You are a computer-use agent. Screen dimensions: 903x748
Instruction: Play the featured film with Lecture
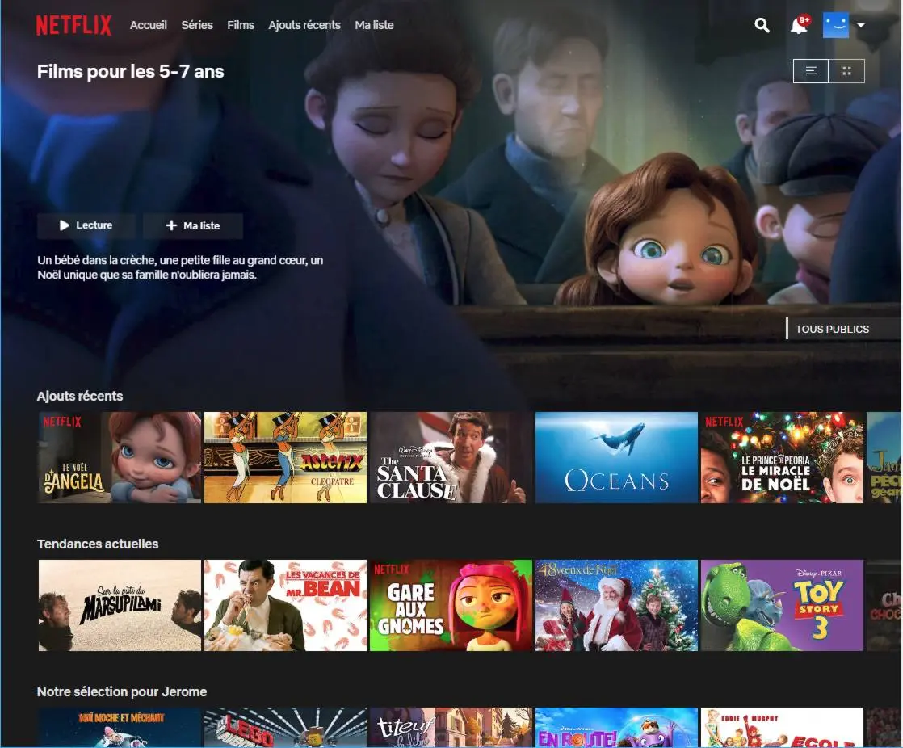pos(86,225)
